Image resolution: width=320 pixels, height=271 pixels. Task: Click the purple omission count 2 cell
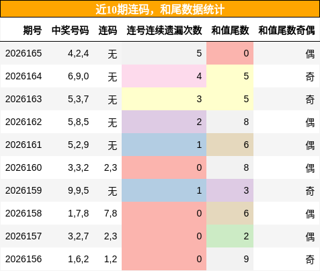coord(164,122)
